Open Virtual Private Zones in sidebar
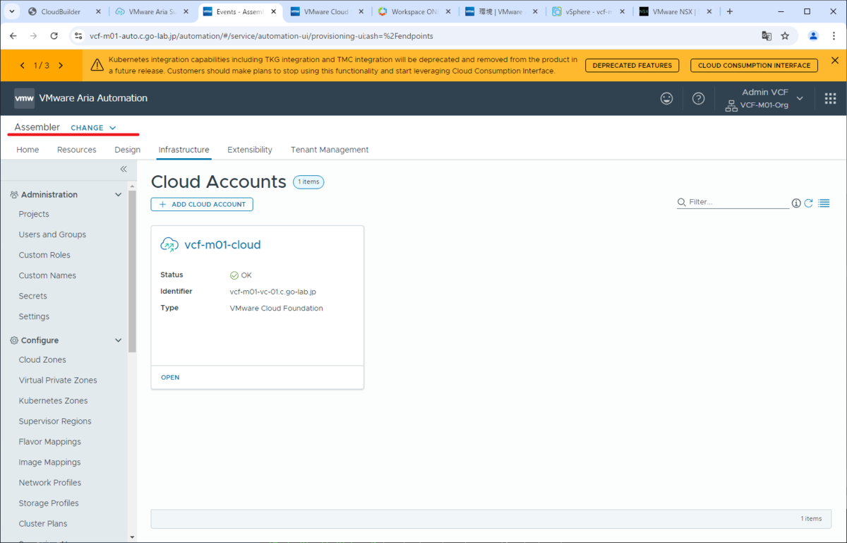This screenshot has height=543, width=847. [x=58, y=380]
